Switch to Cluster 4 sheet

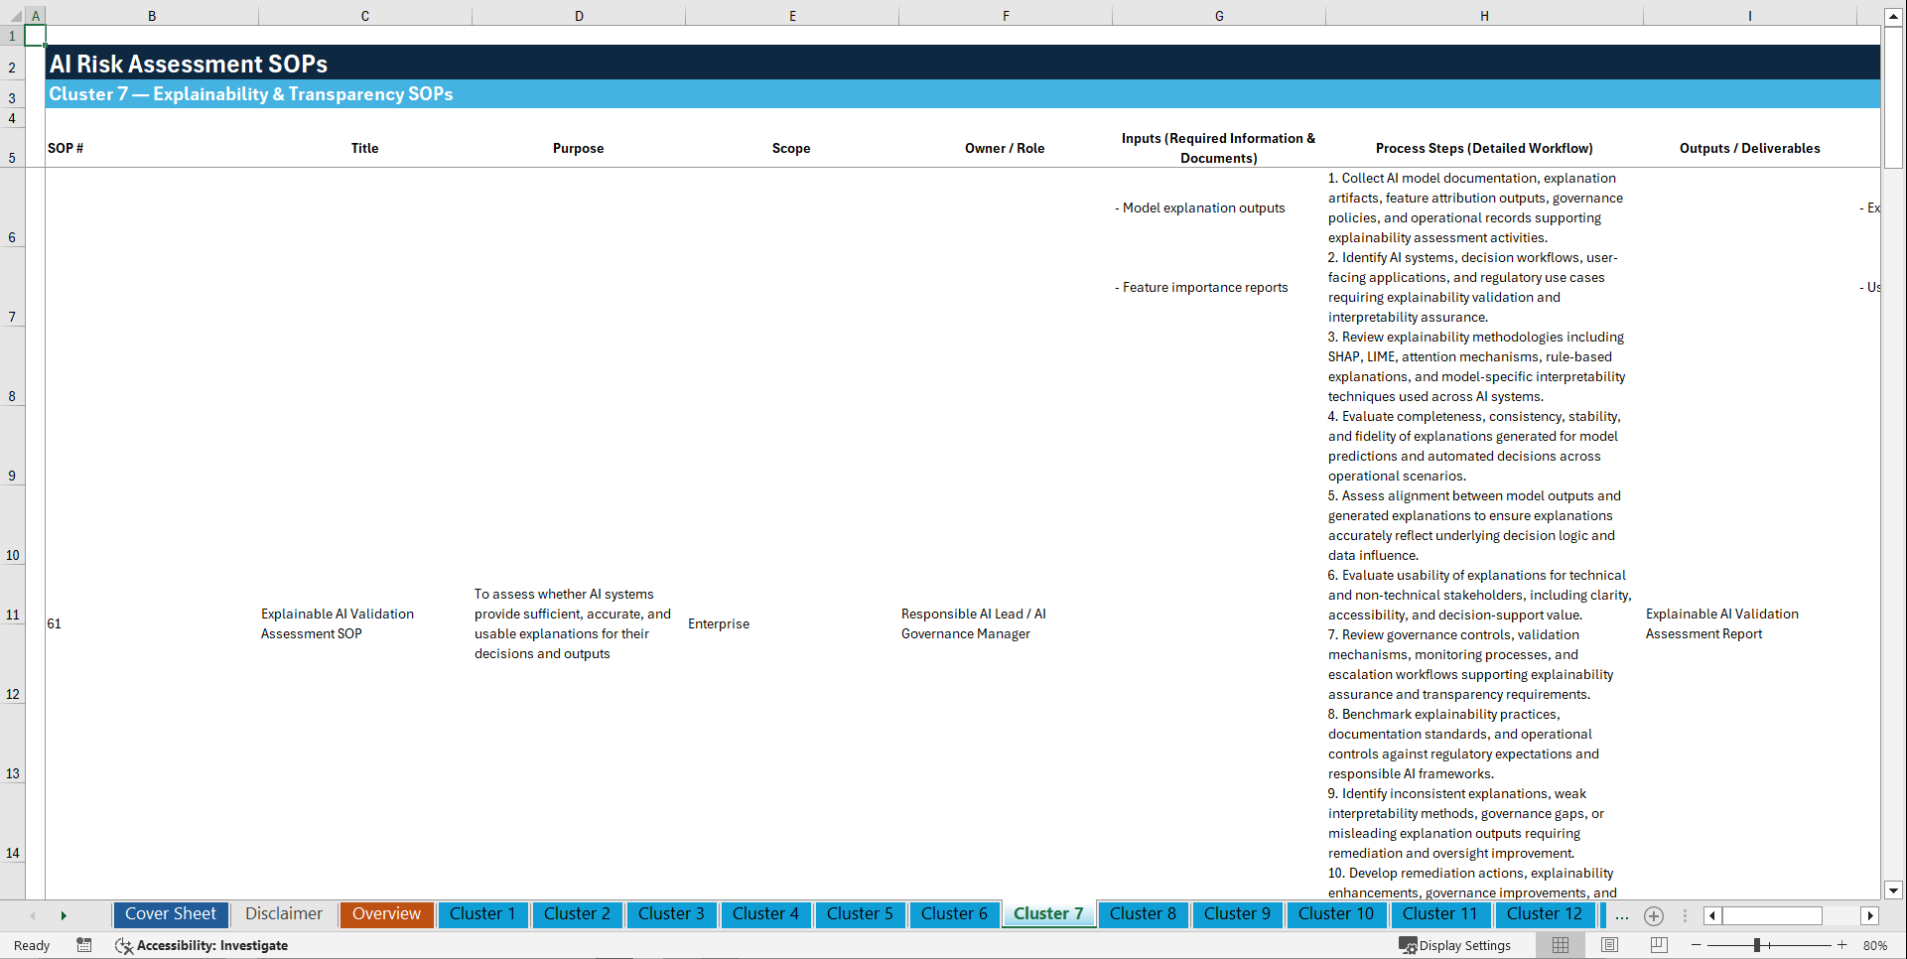tap(765, 914)
